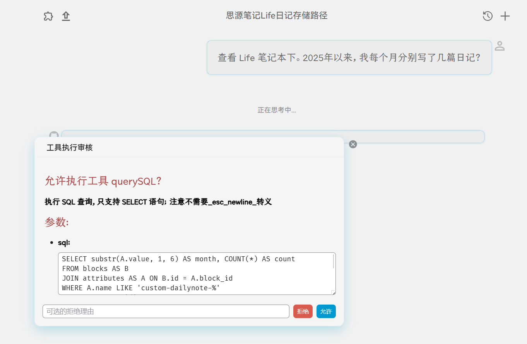The width and height of the screenshot is (527, 344).
Task: Click the 工具执行审核 dialog header
Action: click(x=69, y=147)
